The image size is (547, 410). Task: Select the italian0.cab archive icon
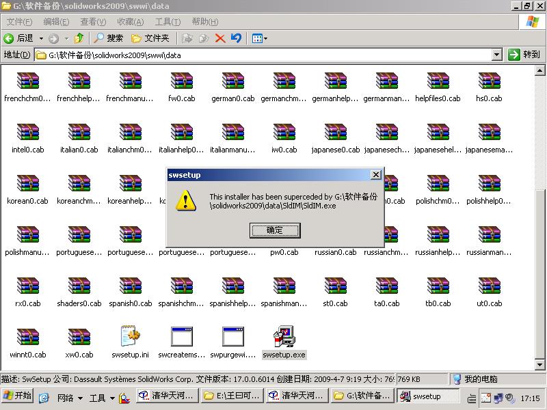coord(79,132)
